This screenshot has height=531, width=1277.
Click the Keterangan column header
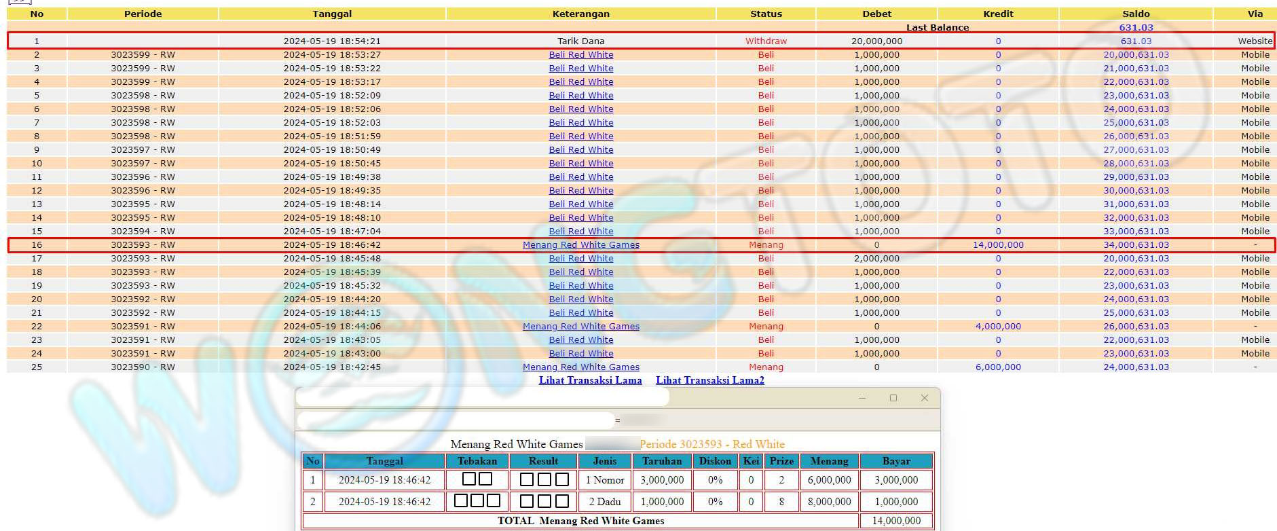click(580, 14)
